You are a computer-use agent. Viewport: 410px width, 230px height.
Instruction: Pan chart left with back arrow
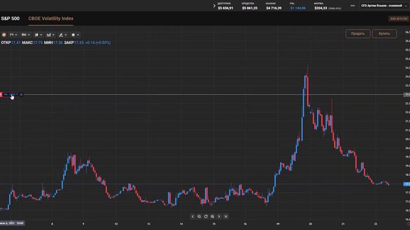193,217
